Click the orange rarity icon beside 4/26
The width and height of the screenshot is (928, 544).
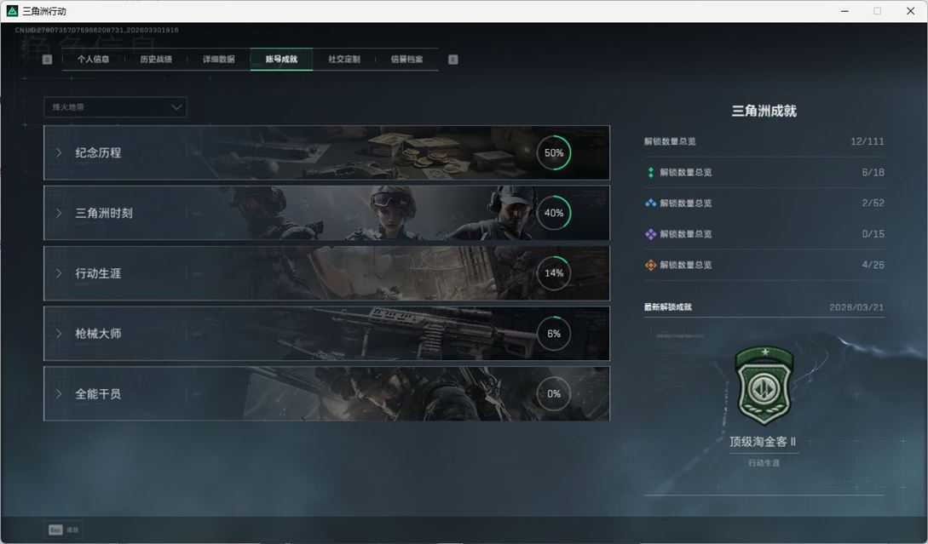click(x=650, y=265)
